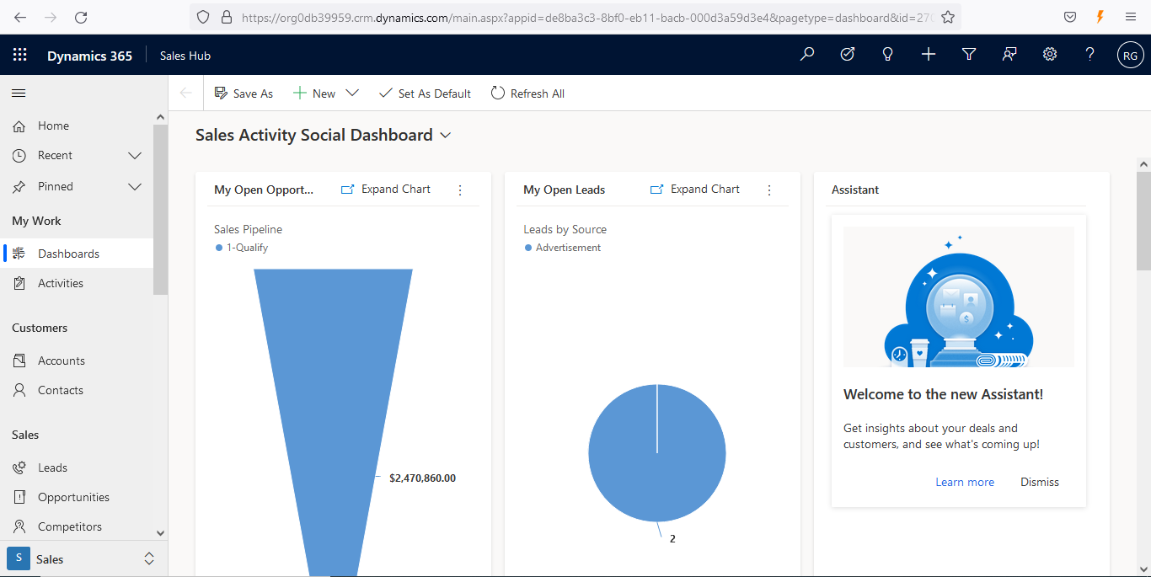Open Settings via the gear icon

1049,54
